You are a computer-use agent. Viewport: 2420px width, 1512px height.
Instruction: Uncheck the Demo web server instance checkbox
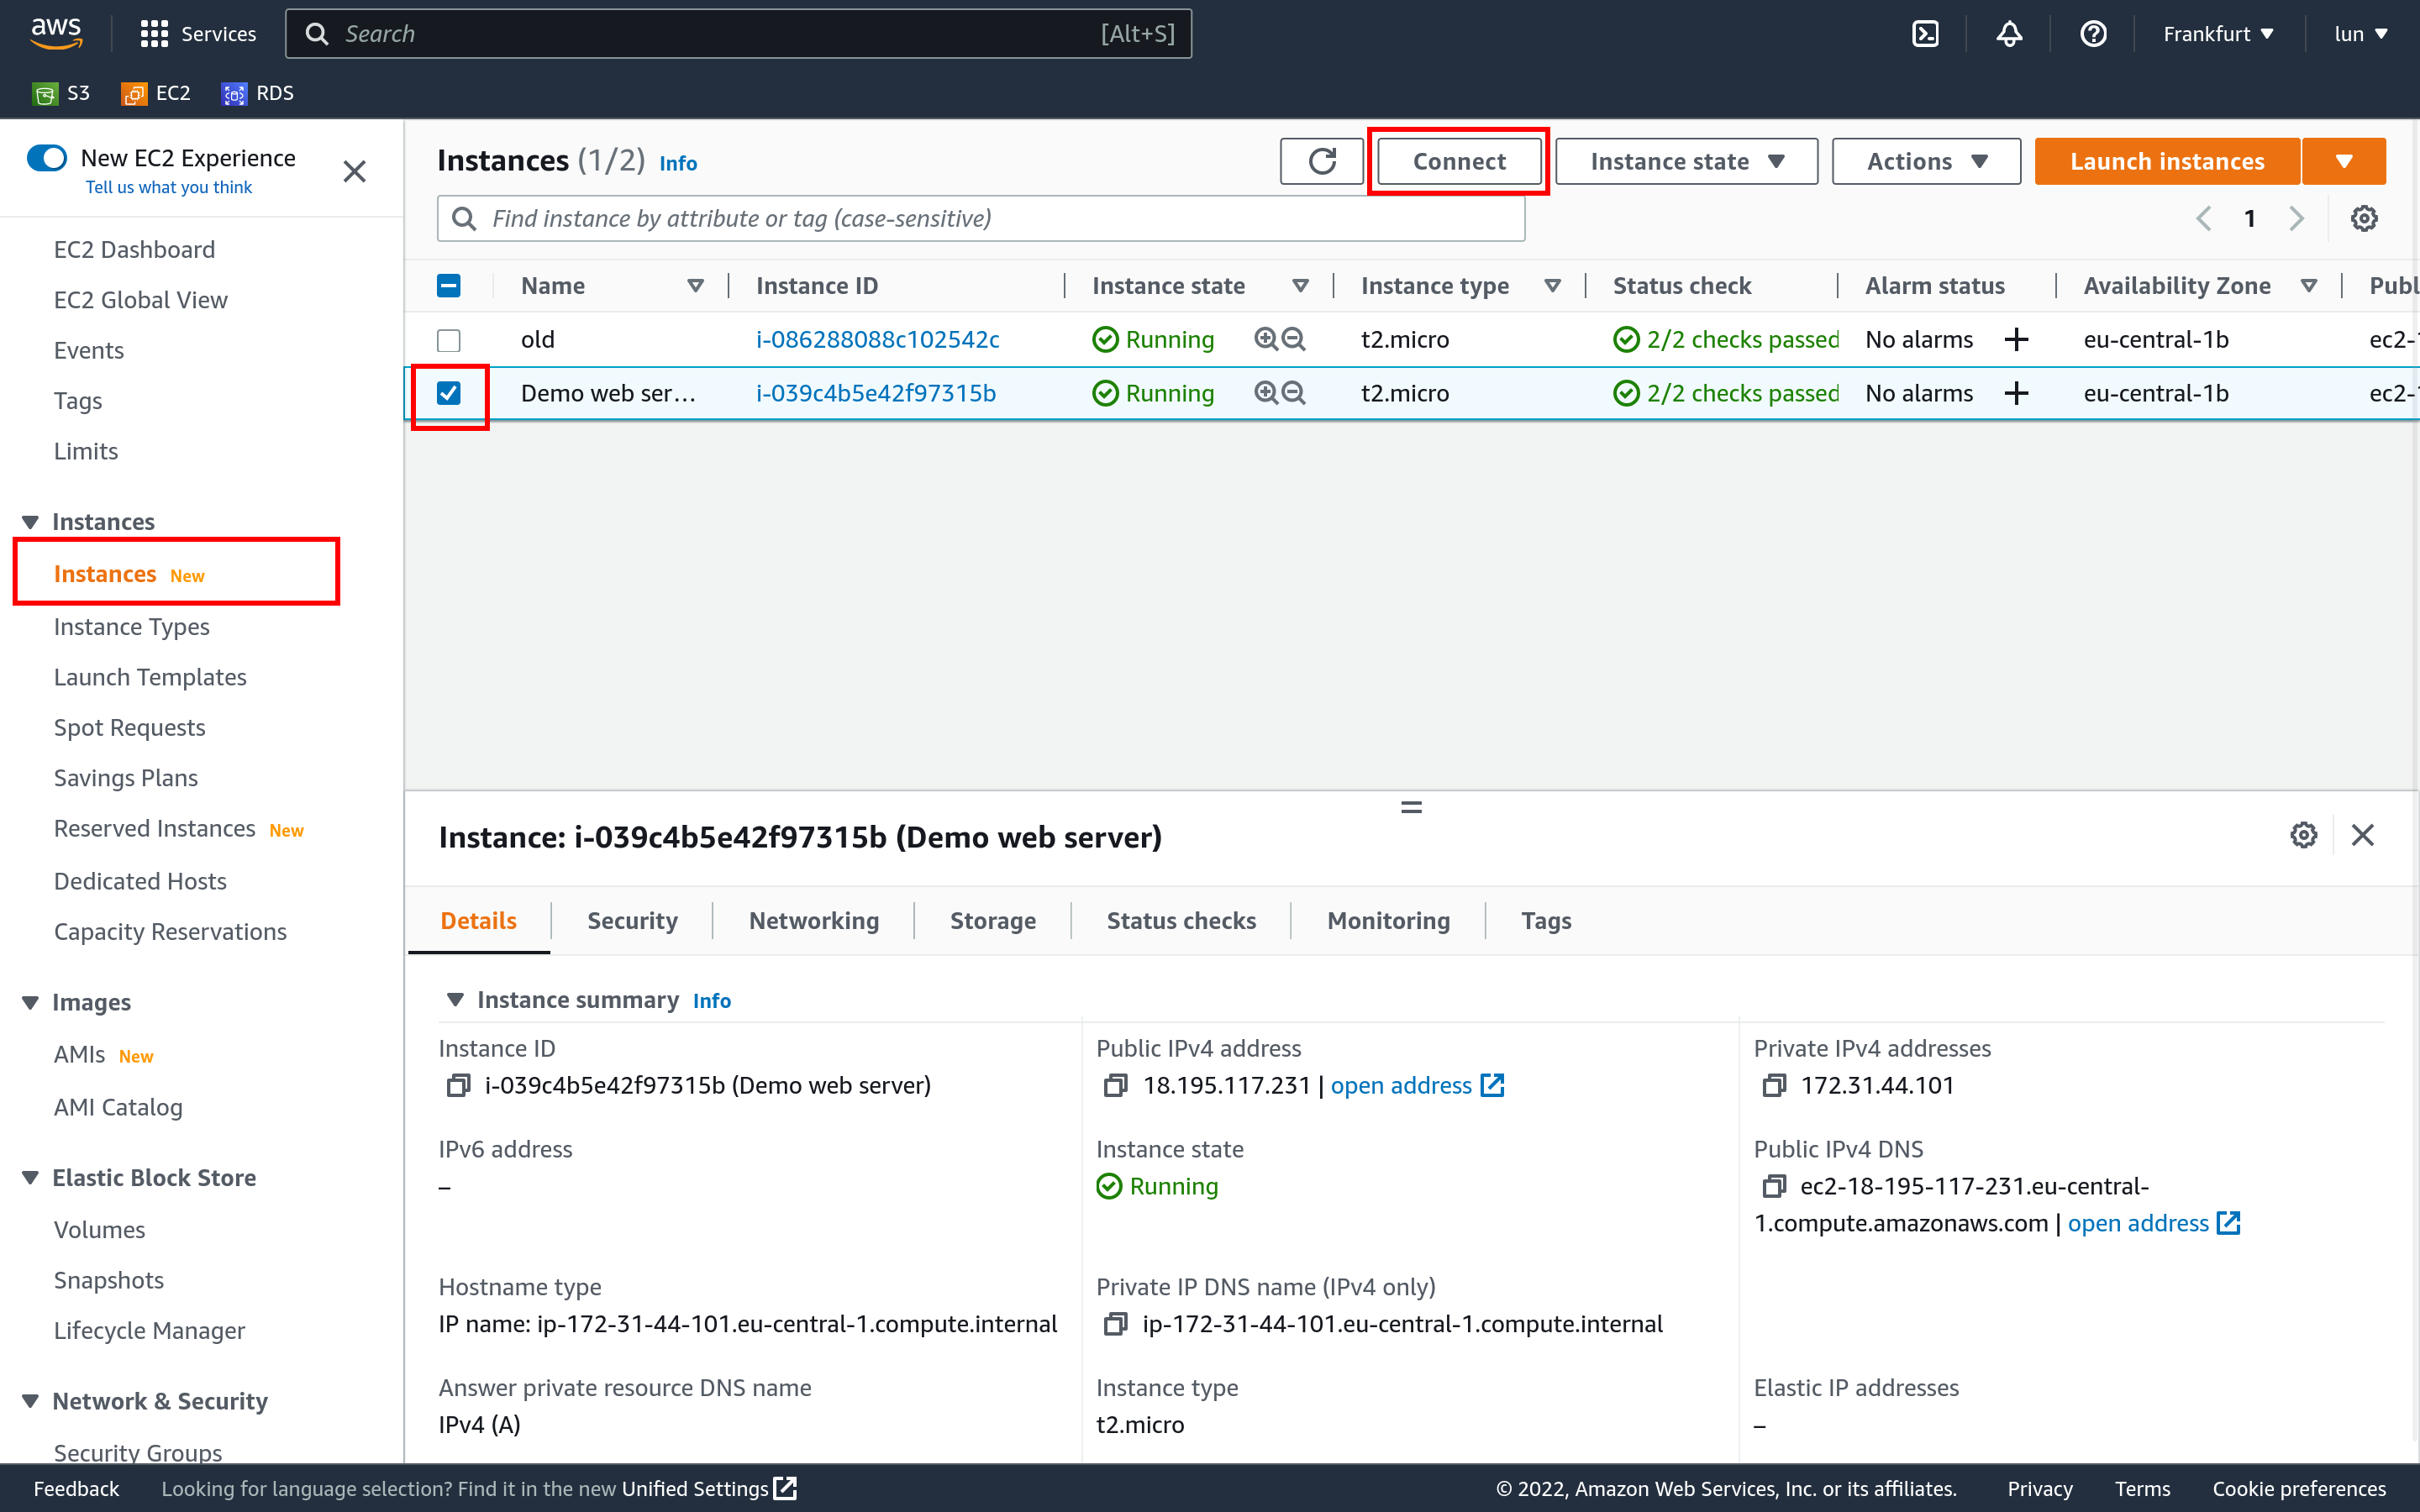coord(449,393)
